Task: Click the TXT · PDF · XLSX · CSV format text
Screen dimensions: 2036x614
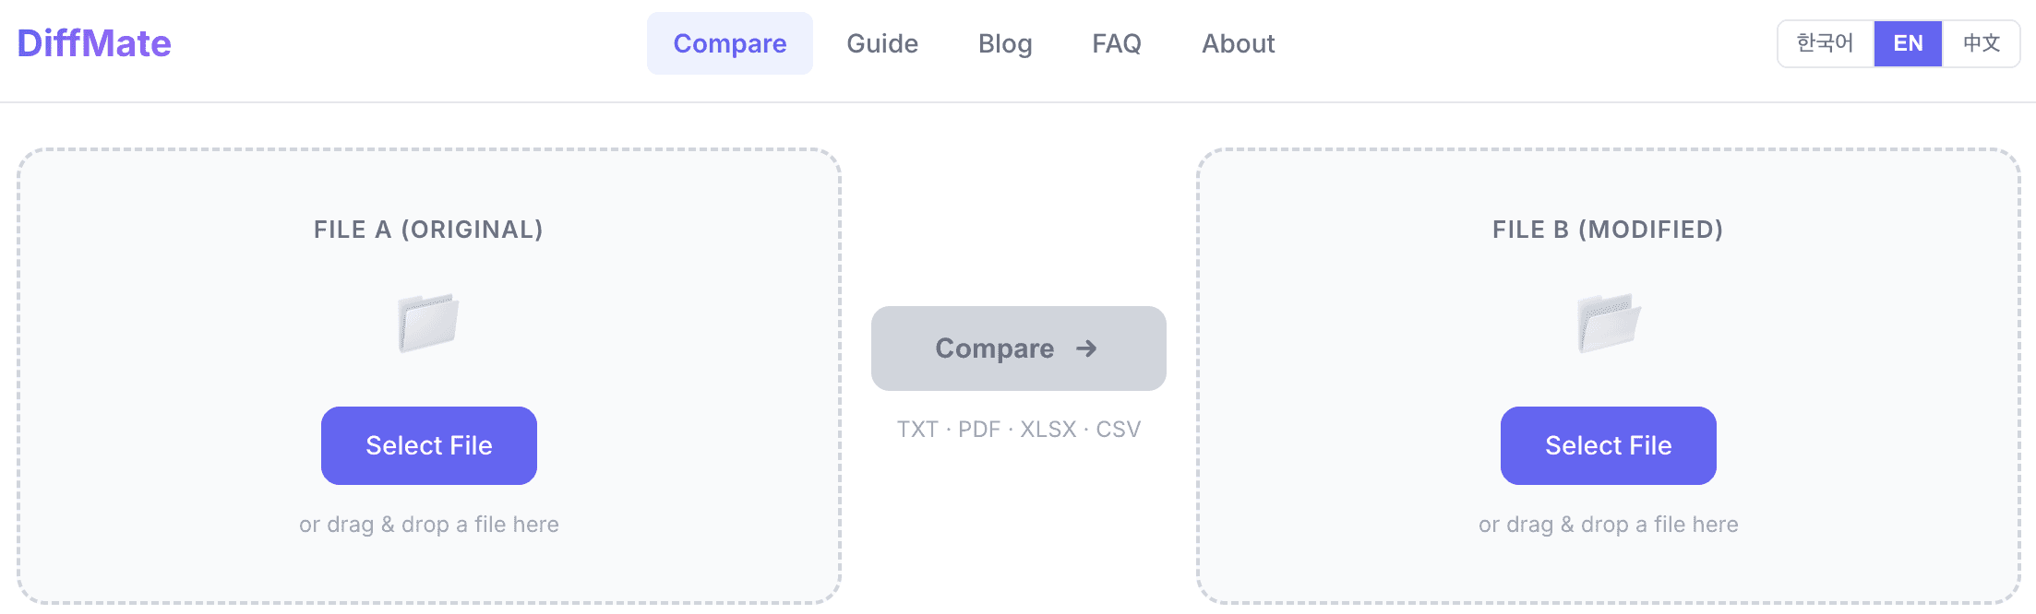Action: [x=1018, y=428]
